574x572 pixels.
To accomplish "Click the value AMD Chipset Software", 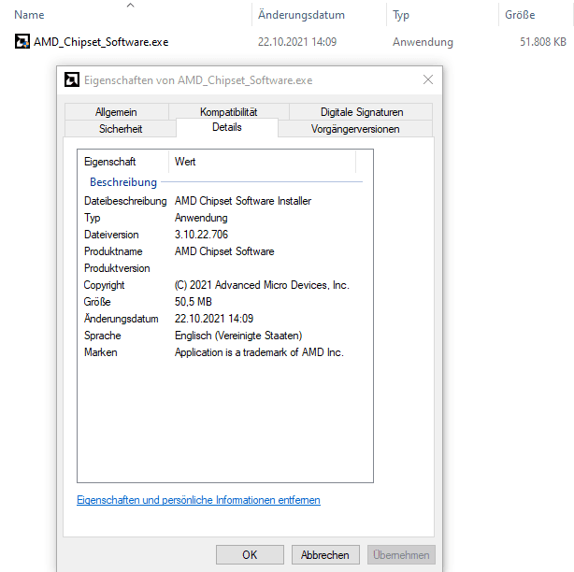I will [x=224, y=251].
